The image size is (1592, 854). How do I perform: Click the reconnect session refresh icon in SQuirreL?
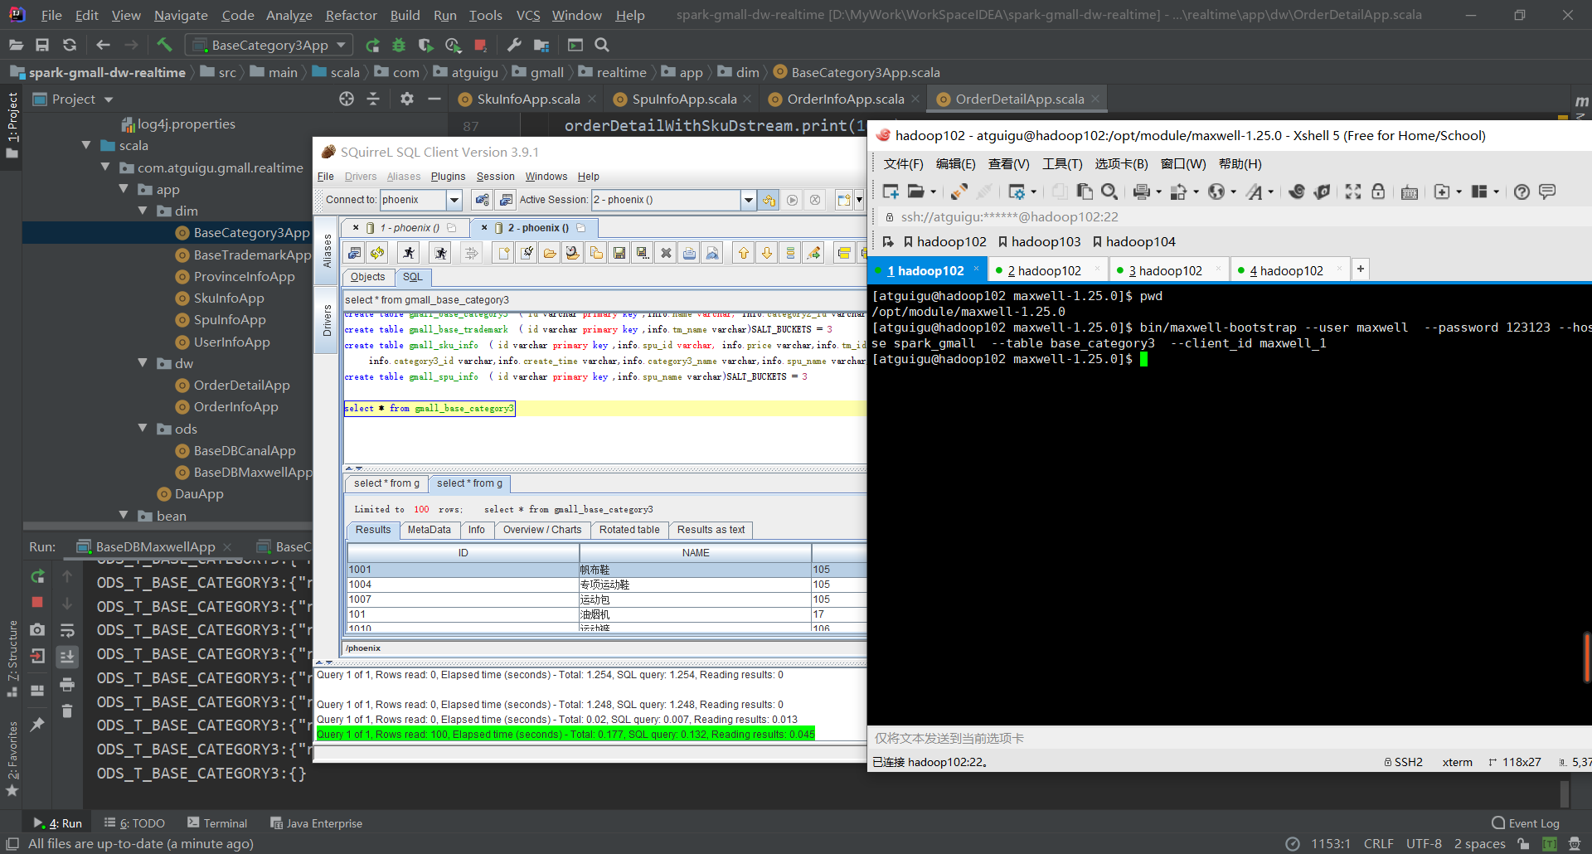(x=377, y=253)
